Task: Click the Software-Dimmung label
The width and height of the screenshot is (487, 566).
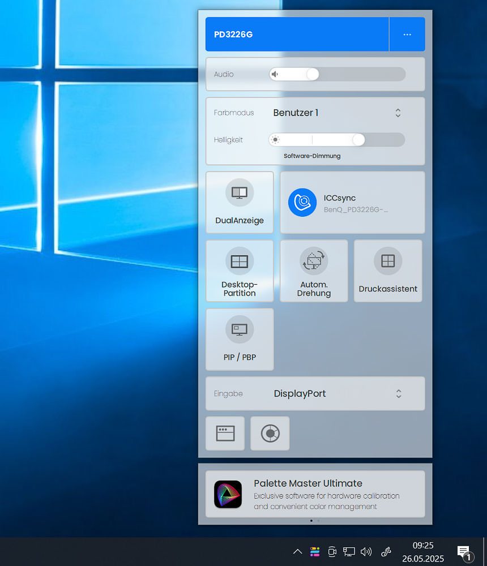Action: [312, 156]
